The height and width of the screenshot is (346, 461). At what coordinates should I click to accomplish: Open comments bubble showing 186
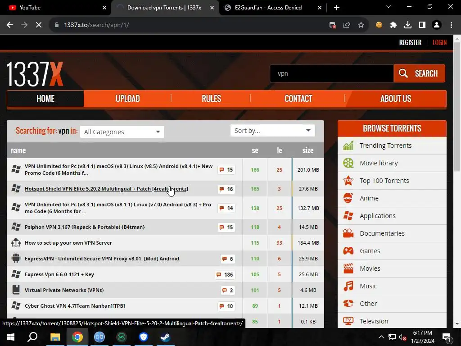[225, 274]
